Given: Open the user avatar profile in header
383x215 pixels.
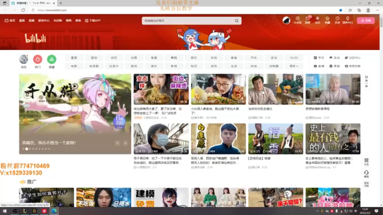Looking at the screenshot, I should point(286,21).
